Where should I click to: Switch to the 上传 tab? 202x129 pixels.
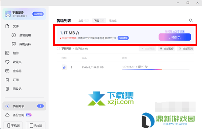pyautogui.click(x=84, y=21)
